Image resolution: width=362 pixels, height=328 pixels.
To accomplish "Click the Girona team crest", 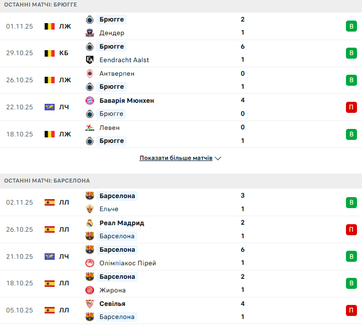I will pyautogui.click(x=90, y=290).
